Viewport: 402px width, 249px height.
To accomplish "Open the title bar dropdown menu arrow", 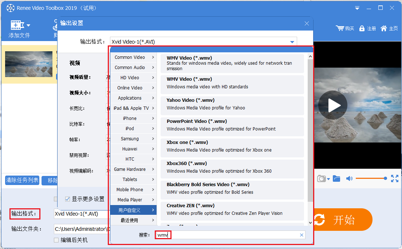I will [357, 8].
